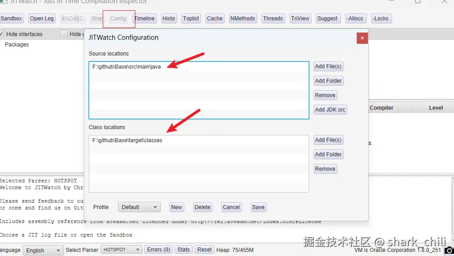
Task: Toggle the Hide interfaces checkbox
Action: (x=1, y=34)
